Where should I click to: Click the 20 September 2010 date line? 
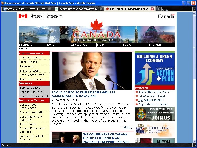pyautogui.click(x=65, y=100)
